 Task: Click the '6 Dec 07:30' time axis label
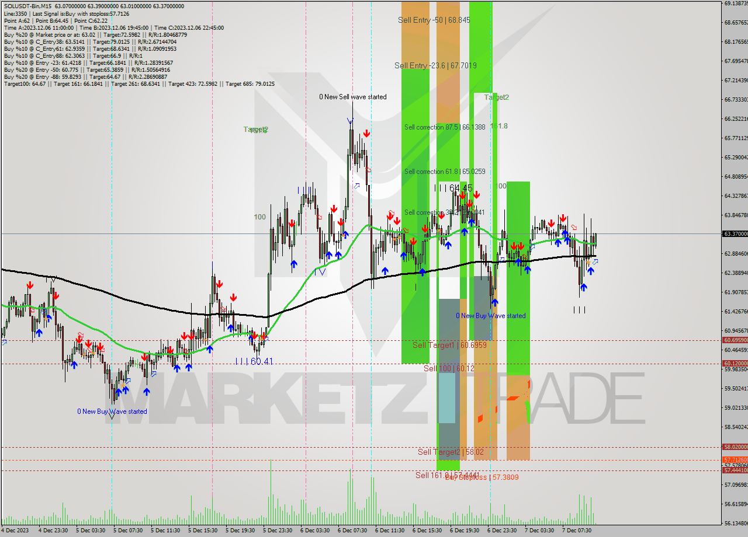352,531
